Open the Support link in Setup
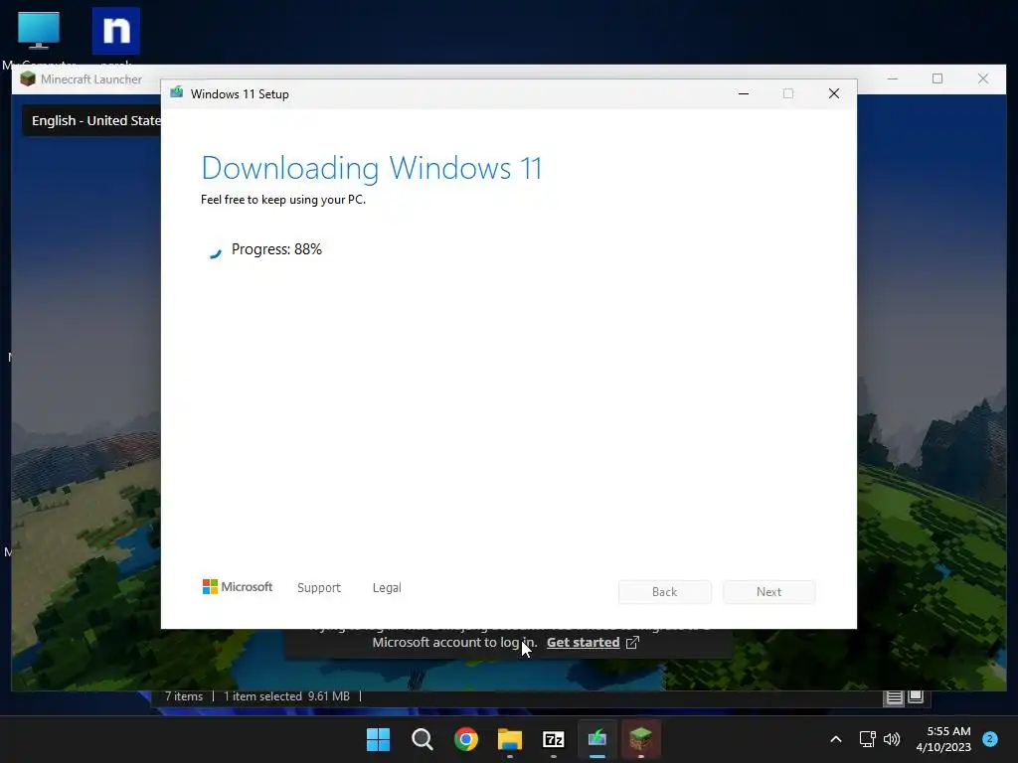The width and height of the screenshot is (1018, 763). coord(319,588)
